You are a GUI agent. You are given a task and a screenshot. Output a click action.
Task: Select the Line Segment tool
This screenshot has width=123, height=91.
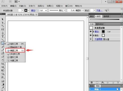[x=2, y=40]
